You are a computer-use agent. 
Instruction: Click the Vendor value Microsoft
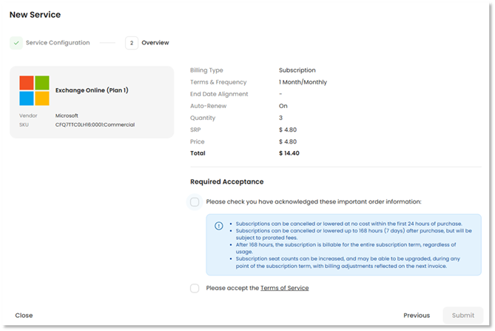click(67, 116)
